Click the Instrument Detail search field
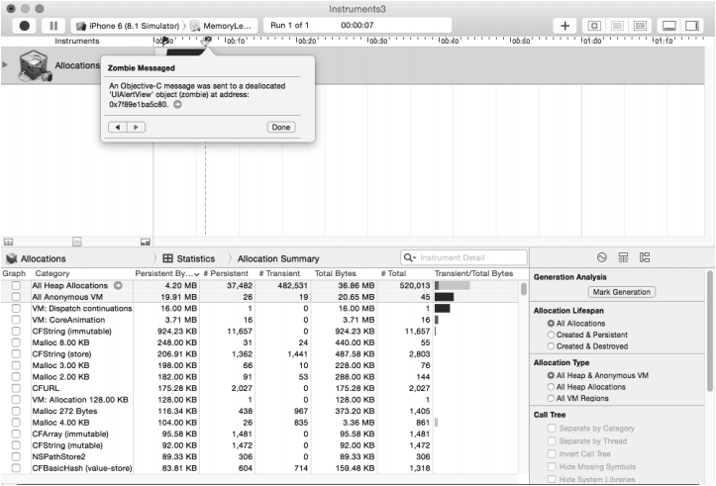 point(462,258)
